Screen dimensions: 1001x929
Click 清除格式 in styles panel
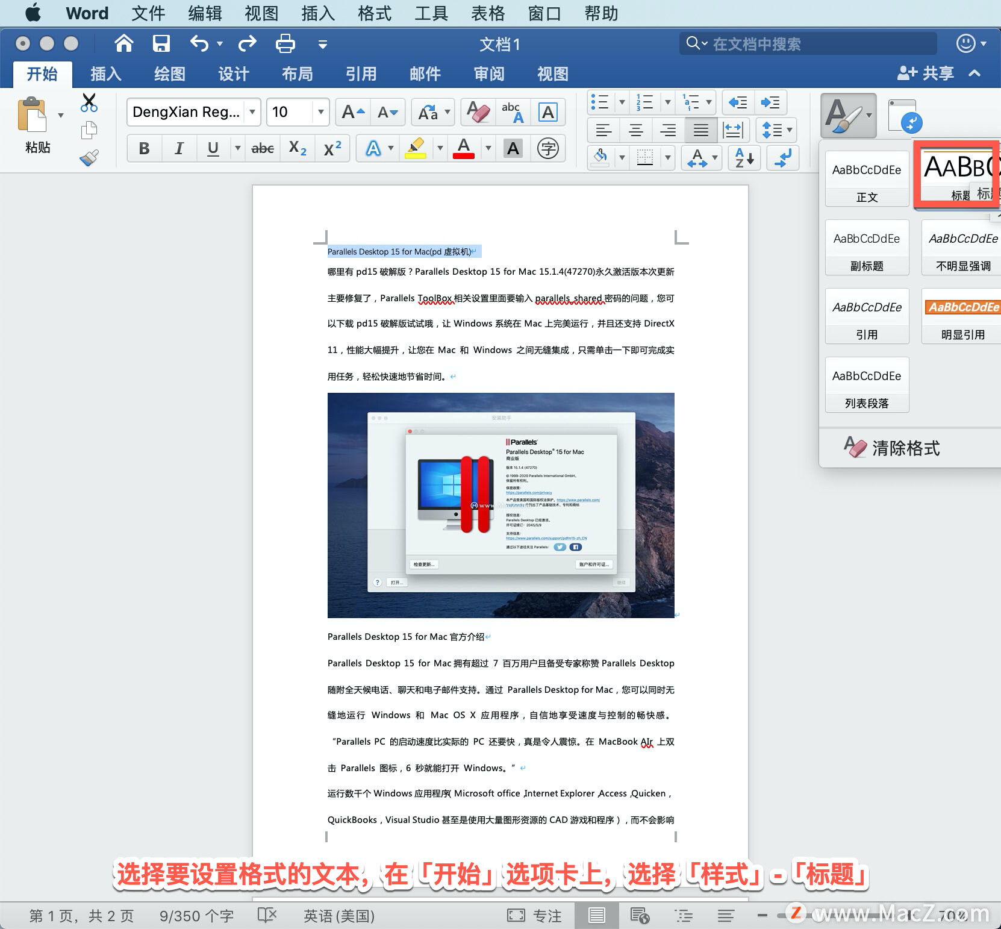tap(892, 448)
